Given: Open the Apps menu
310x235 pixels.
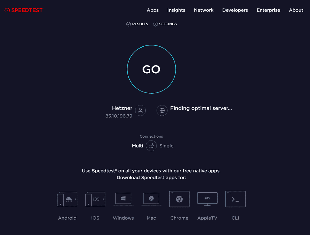Looking at the screenshot, I should 153,10.
